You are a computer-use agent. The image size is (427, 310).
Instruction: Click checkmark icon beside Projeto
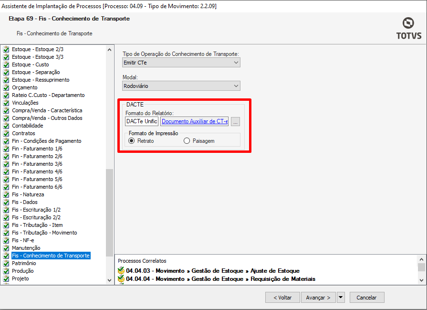(x=6, y=278)
